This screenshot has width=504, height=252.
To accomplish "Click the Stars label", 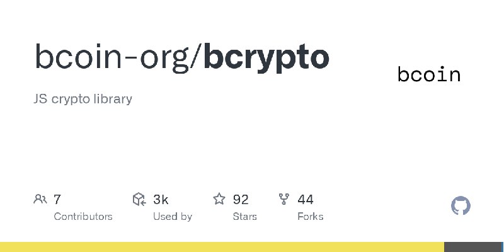I will [245, 217].
